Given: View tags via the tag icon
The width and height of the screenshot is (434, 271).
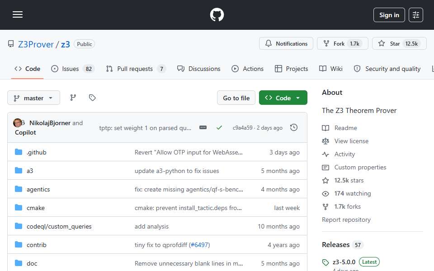Looking at the screenshot, I should (92, 98).
